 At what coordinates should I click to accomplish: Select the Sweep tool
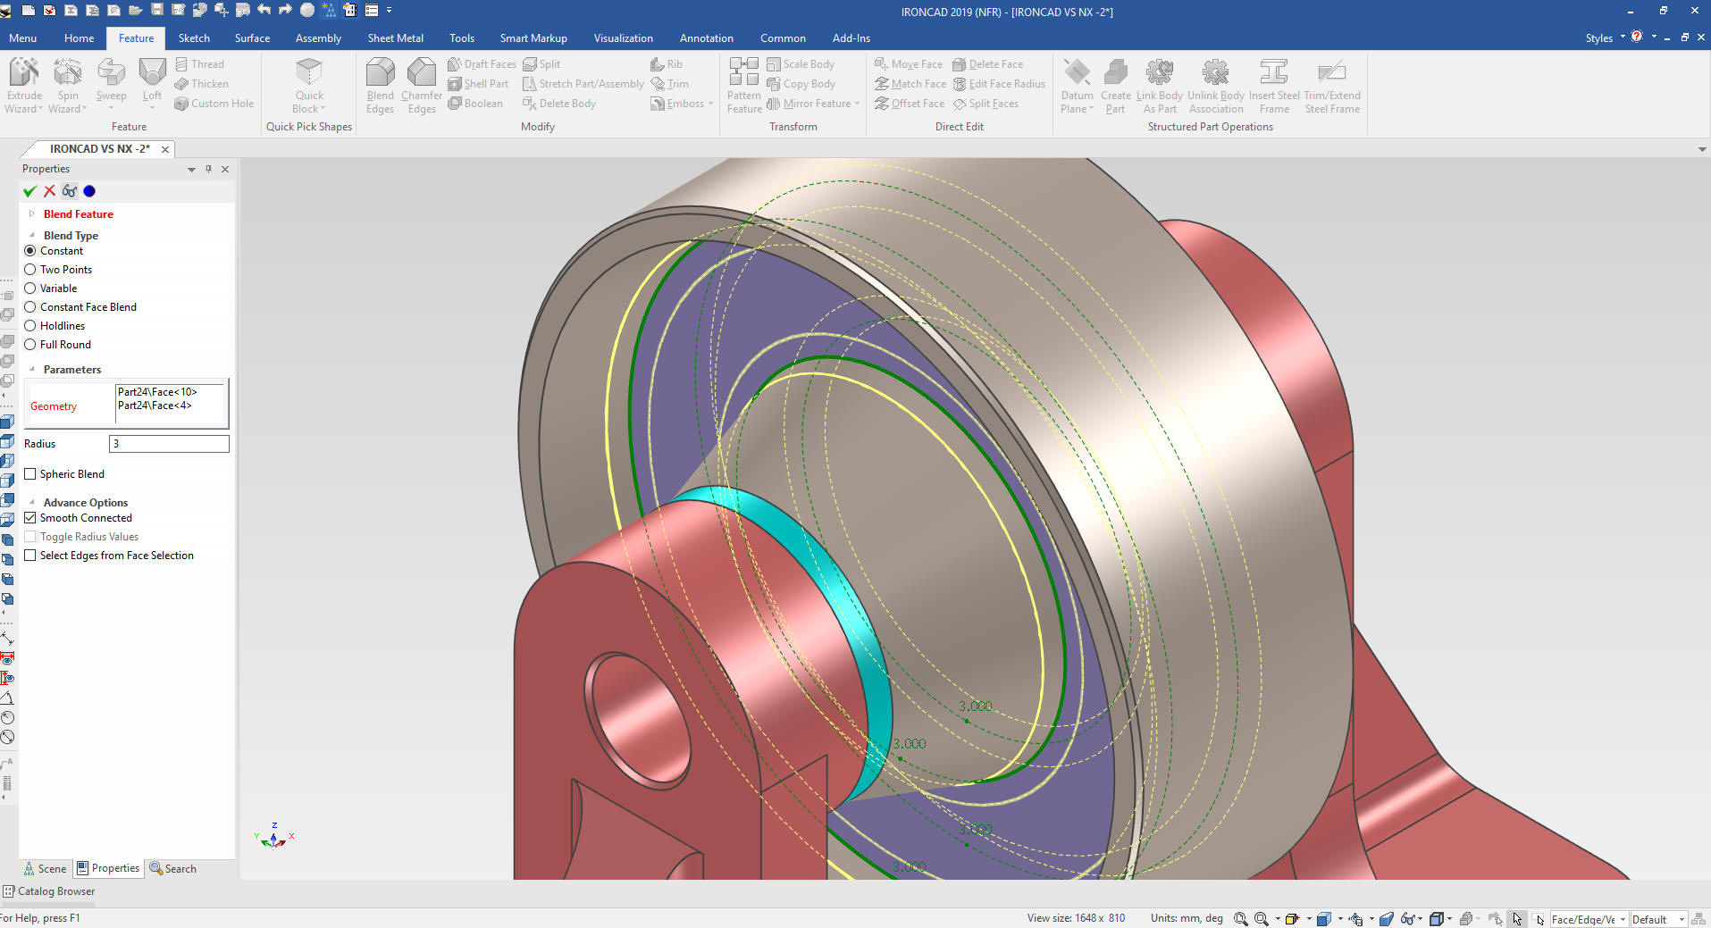(x=111, y=86)
